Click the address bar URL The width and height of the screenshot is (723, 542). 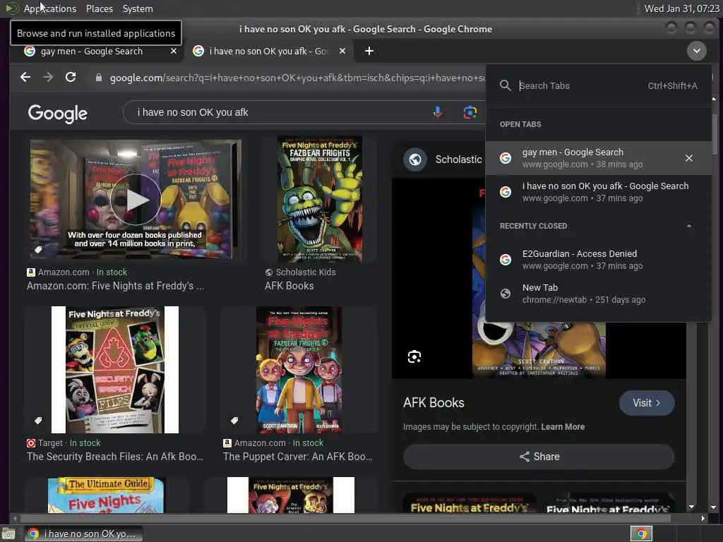297,78
